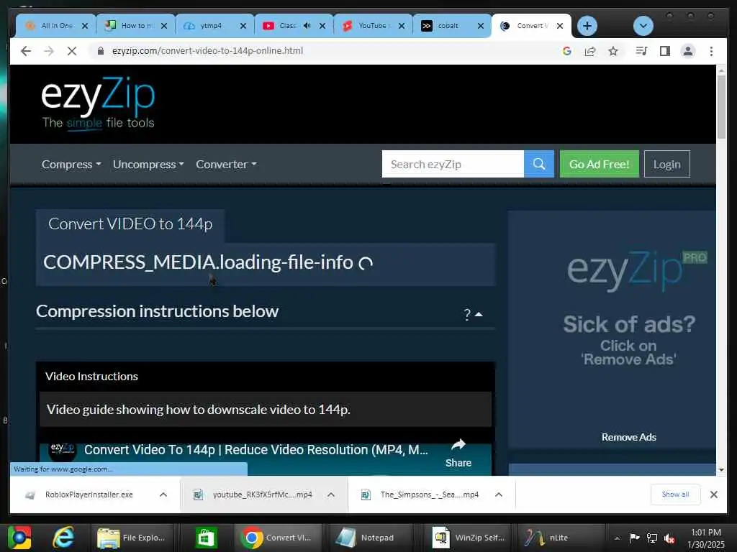Click the Go Ad Free button
737x552 pixels.
(x=600, y=164)
